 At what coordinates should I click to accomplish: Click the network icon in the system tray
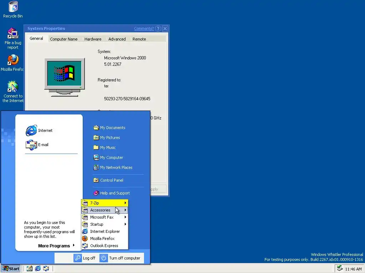pos(340,269)
